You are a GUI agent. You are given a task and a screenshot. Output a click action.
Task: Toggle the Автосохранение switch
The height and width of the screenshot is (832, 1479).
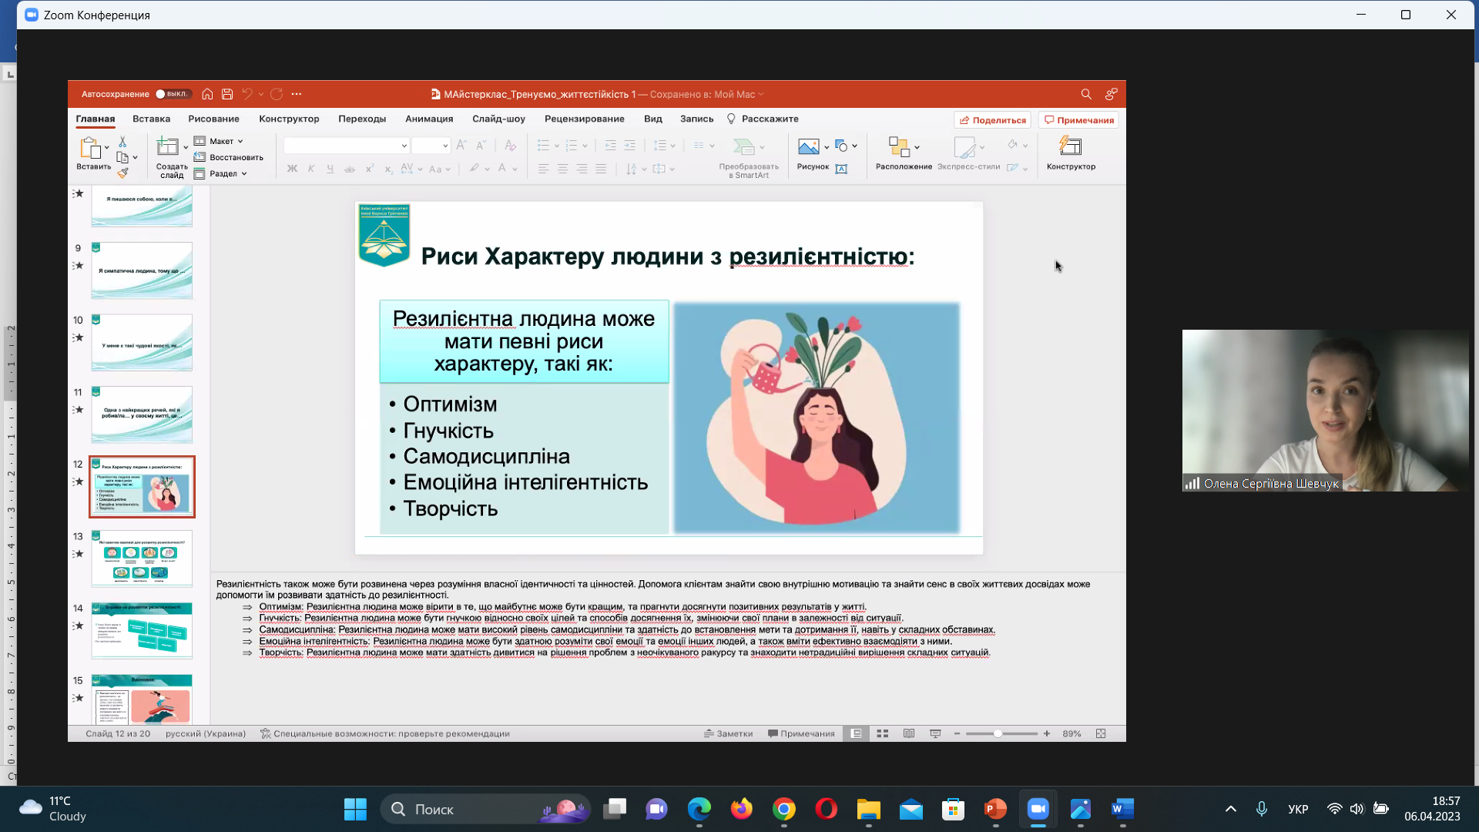coord(172,94)
